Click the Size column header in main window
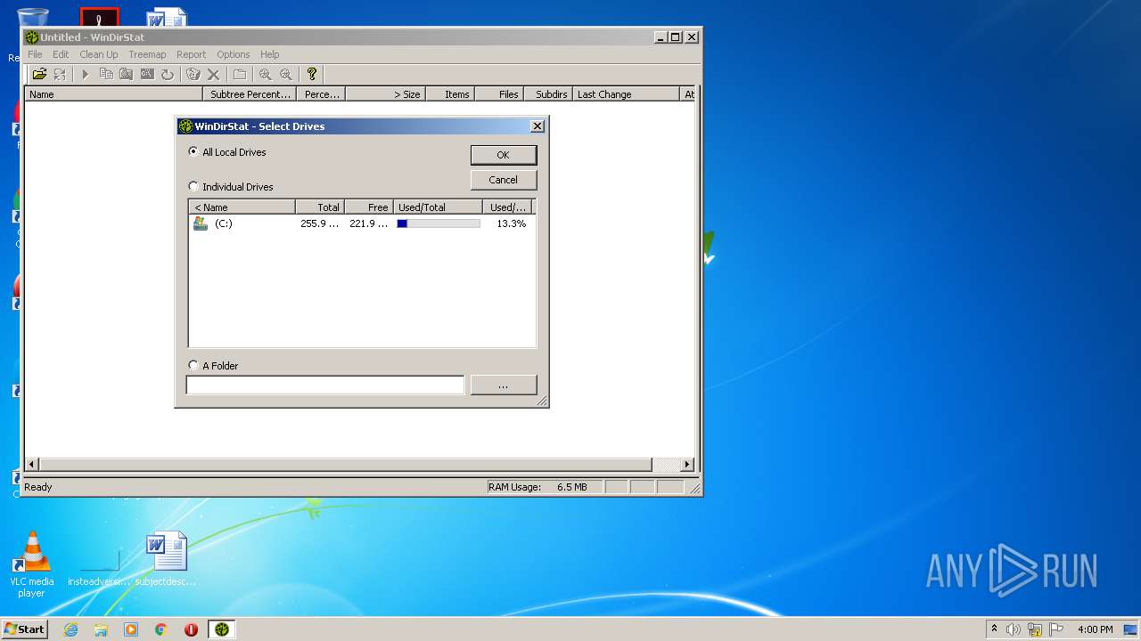This screenshot has height=641, width=1141. click(x=385, y=94)
